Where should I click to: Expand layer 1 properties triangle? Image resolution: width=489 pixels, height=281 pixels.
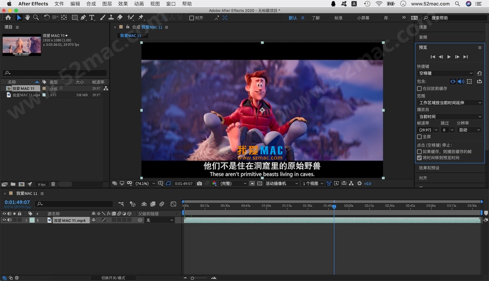tap(26, 221)
